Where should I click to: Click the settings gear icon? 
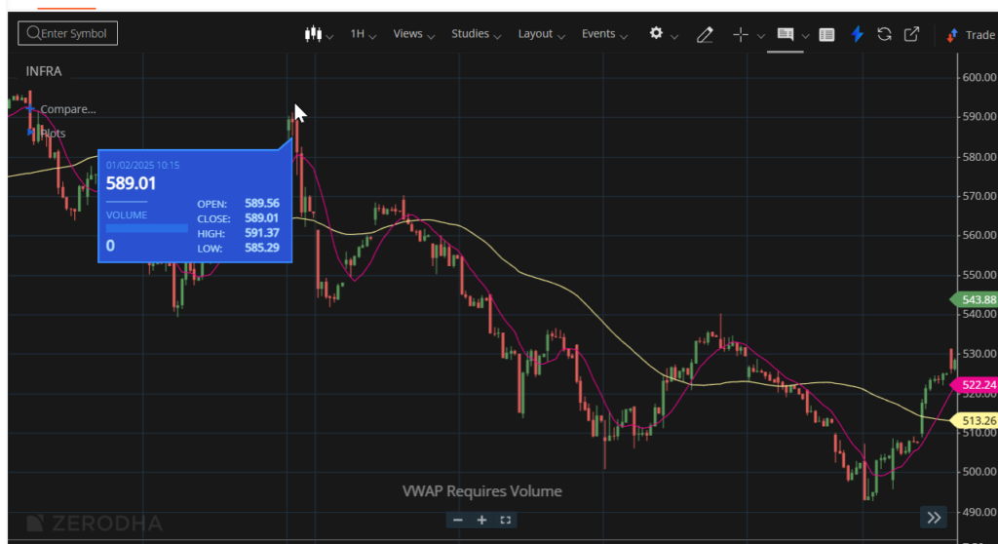click(x=656, y=33)
